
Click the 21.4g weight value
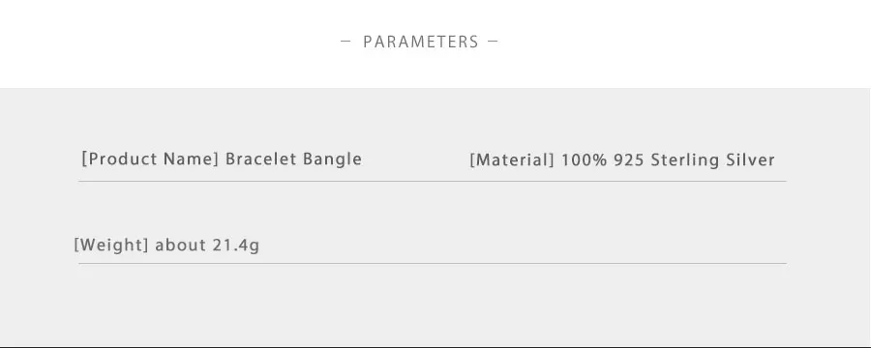(x=236, y=245)
